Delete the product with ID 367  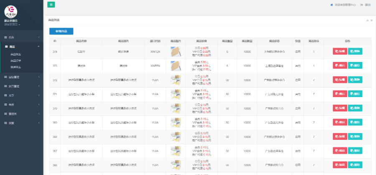point(355,150)
